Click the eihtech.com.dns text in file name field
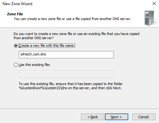Image resolution: width=159 pixels, height=123 pixels. [33, 54]
